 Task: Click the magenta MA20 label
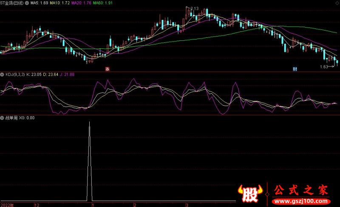click(81, 3)
